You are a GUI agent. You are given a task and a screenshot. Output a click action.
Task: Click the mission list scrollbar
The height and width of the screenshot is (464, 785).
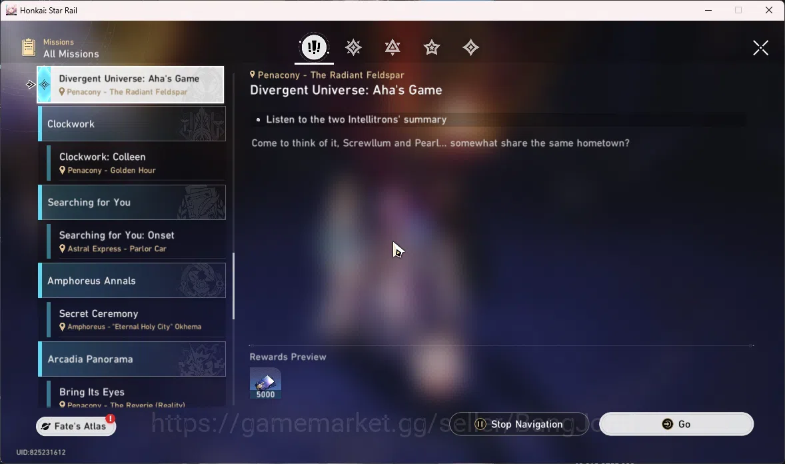pyautogui.click(x=233, y=286)
